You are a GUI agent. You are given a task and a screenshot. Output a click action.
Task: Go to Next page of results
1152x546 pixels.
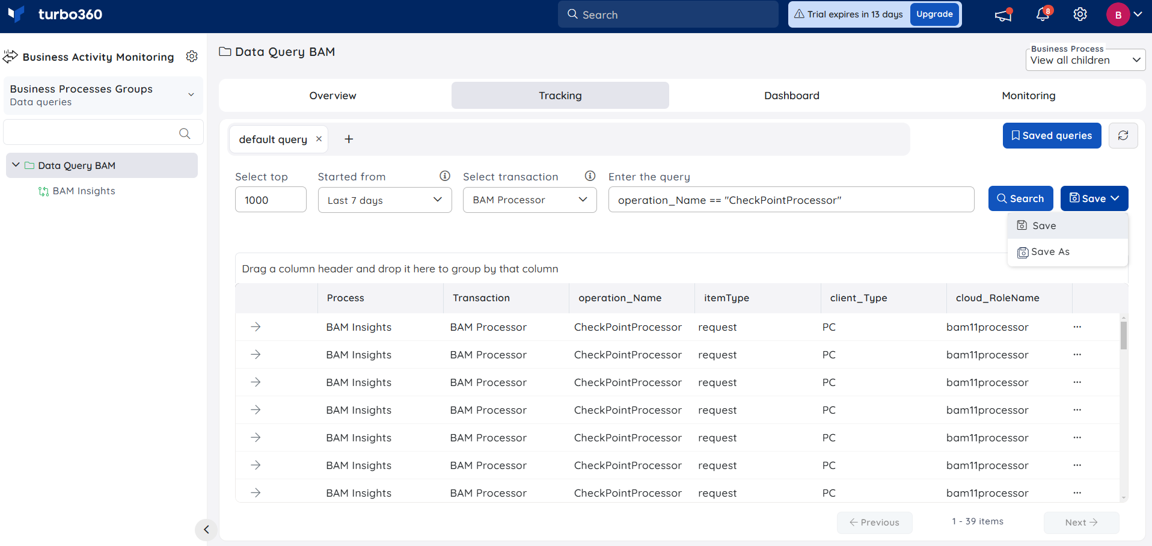1081,523
